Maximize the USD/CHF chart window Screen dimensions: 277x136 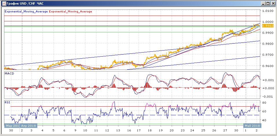tap(268, 3)
